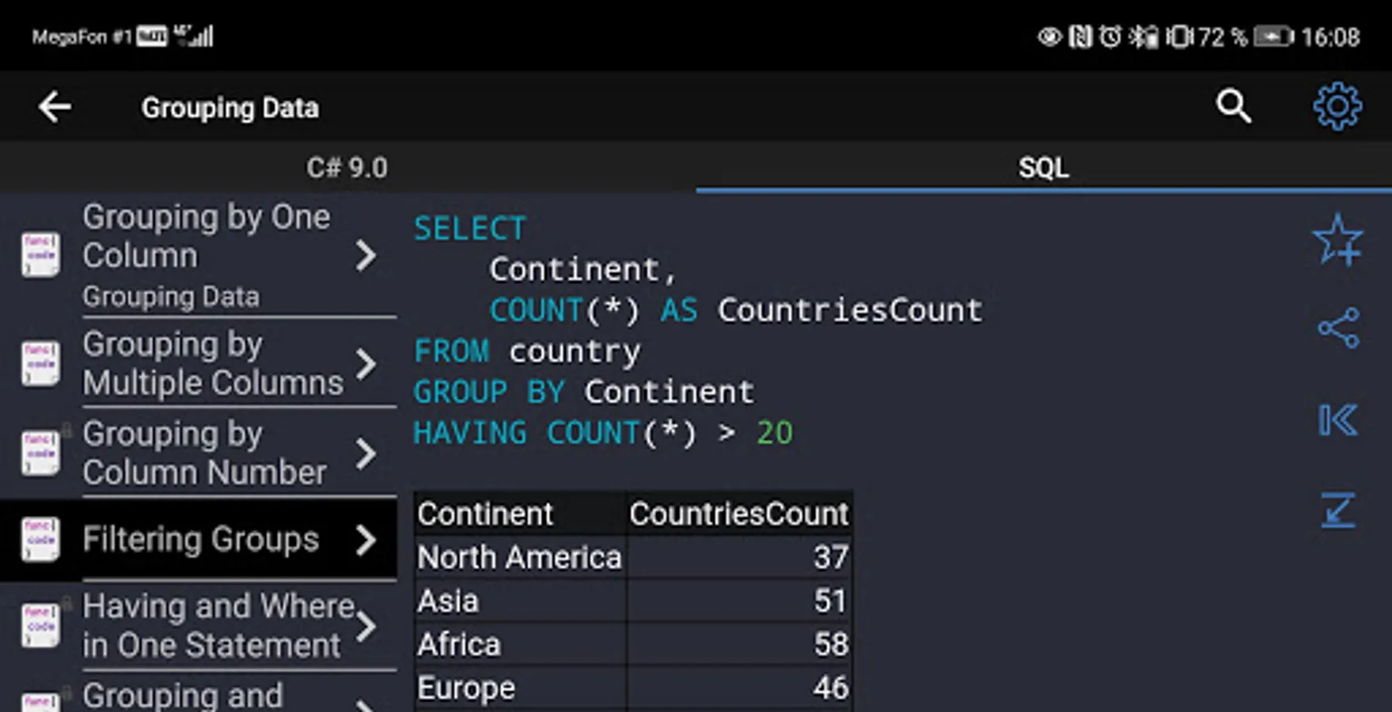Viewport: 1392px width, 712px height.
Task: Expand Filtering Groups chevron
Action: coord(365,540)
